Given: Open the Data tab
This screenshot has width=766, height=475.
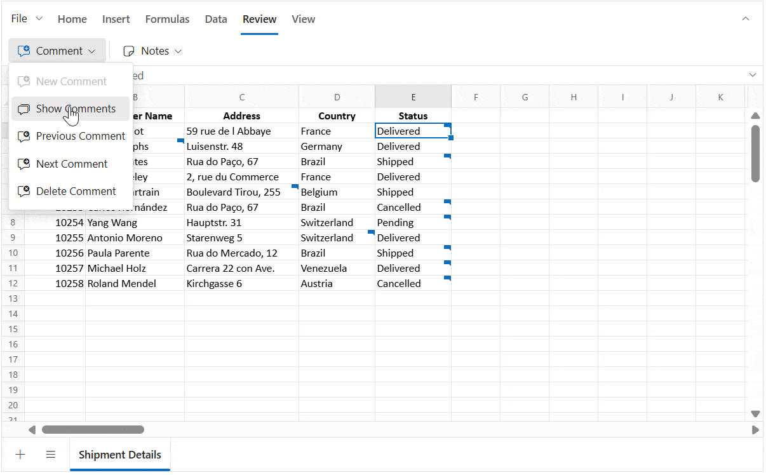Looking at the screenshot, I should (216, 19).
